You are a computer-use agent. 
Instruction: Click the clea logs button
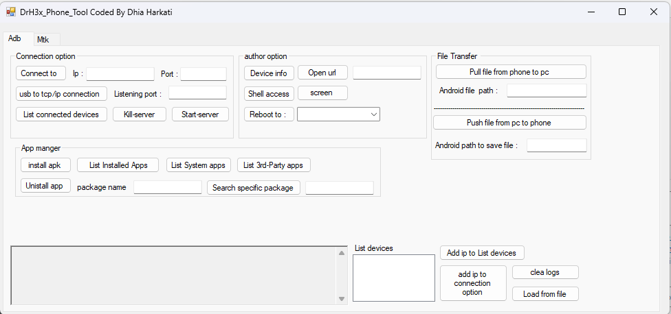pyautogui.click(x=546, y=272)
